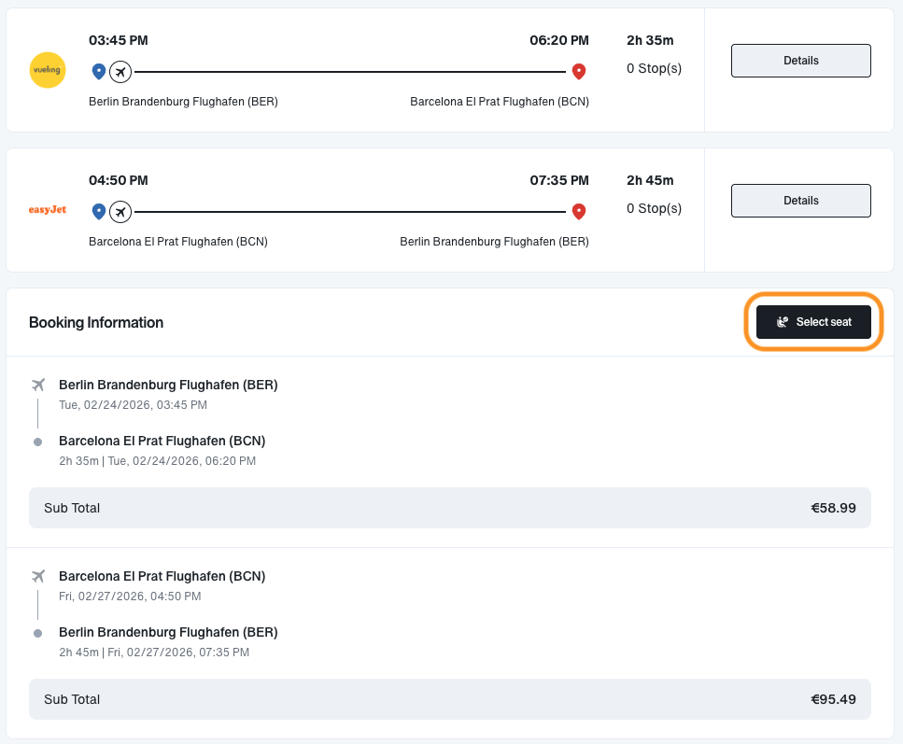Click blue departure pin on easyJet flight

coord(99,211)
